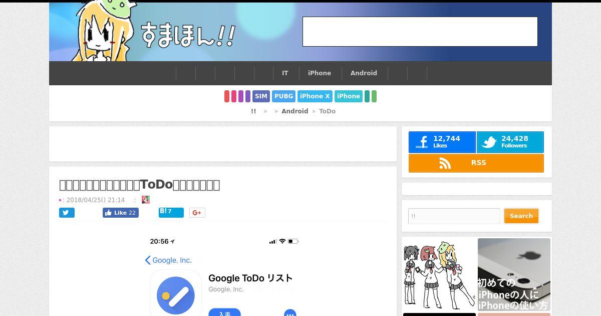Share the article via Twitter button

pos(67,213)
